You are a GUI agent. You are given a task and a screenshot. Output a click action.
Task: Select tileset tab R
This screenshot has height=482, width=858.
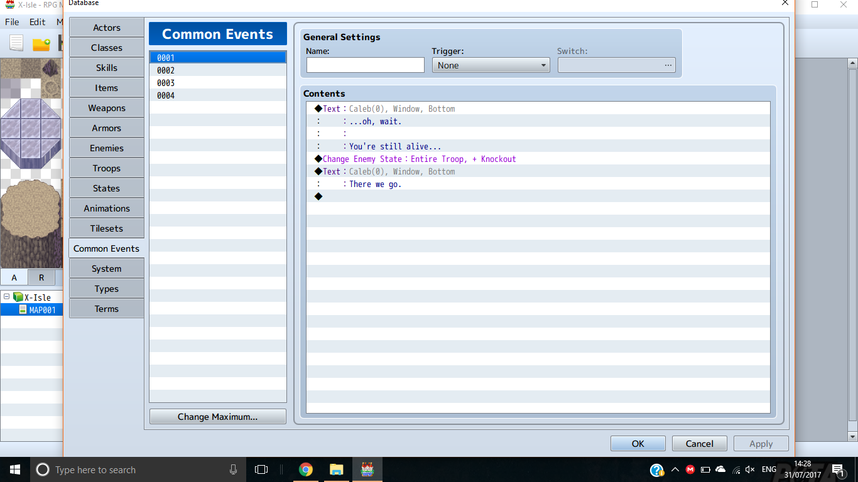point(41,277)
